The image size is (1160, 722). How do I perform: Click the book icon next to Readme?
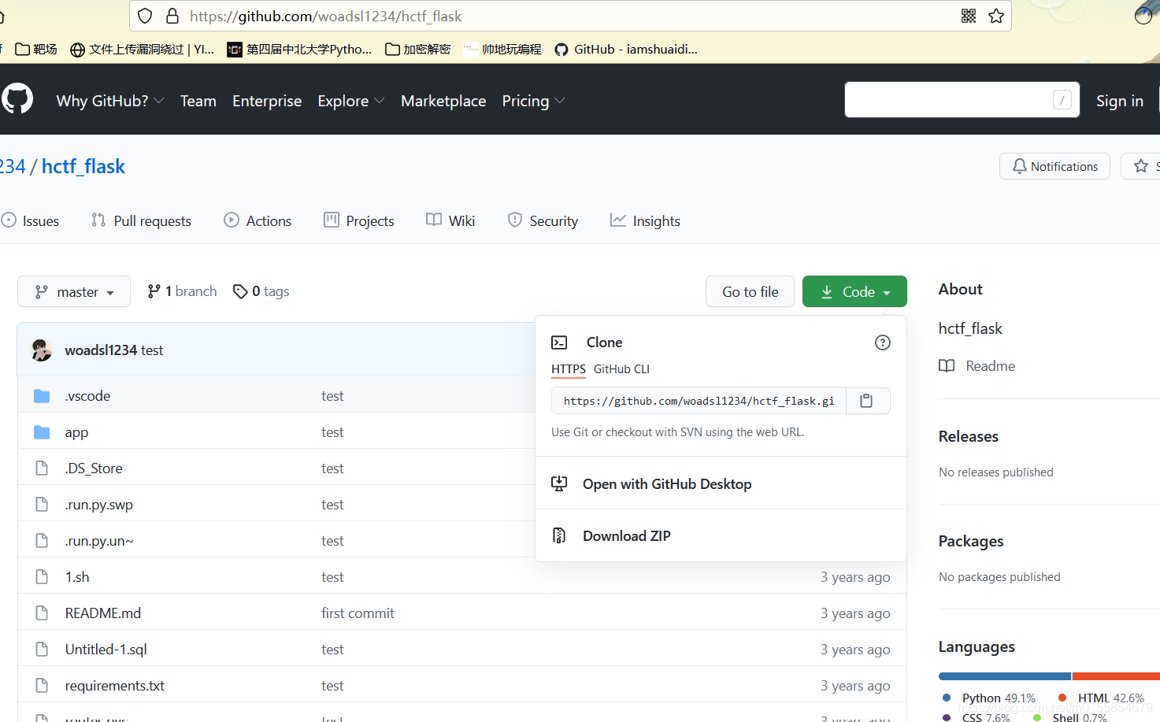point(947,365)
